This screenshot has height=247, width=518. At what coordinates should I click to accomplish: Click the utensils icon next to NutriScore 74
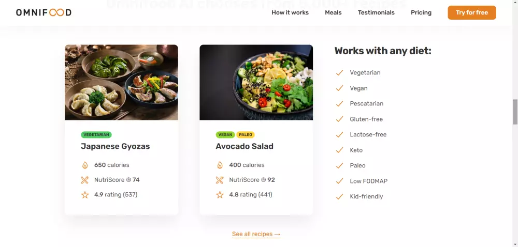85,180
